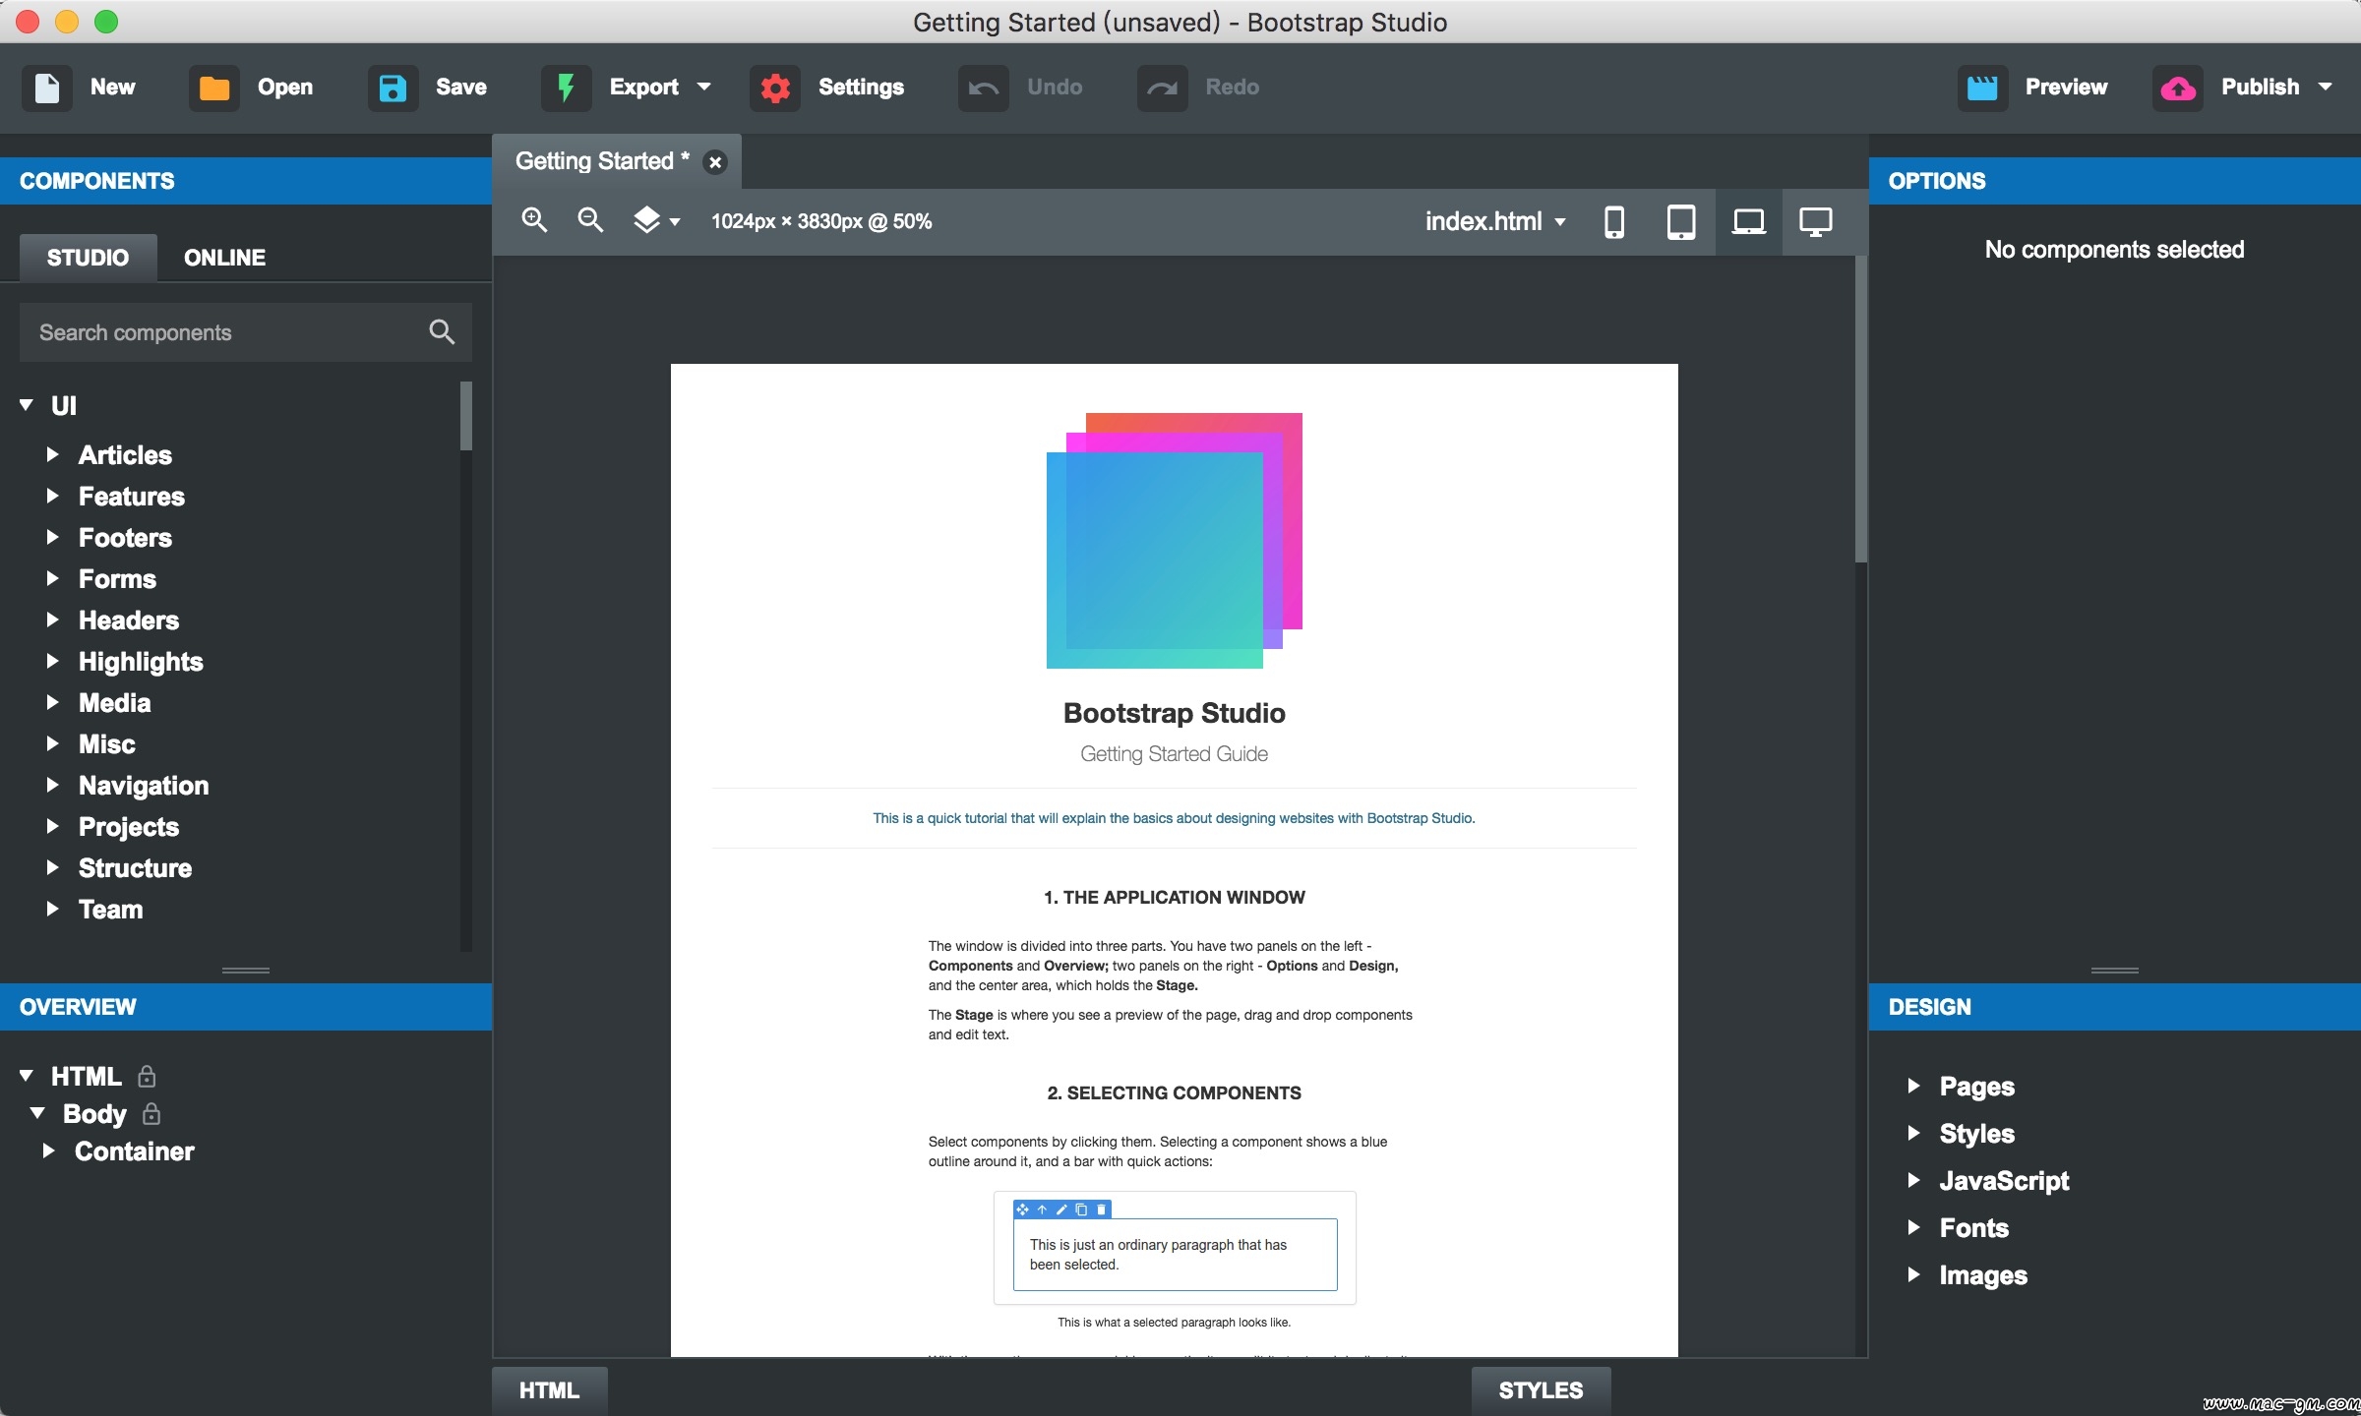
Task: Expand the Highlights category
Action: click(x=53, y=661)
